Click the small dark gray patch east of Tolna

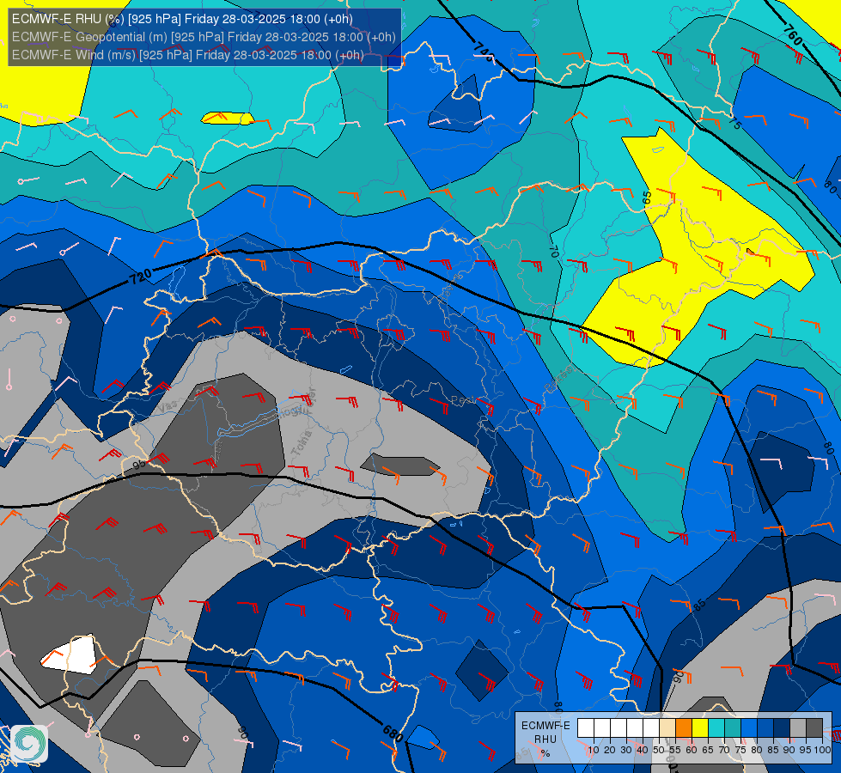tap(400, 465)
